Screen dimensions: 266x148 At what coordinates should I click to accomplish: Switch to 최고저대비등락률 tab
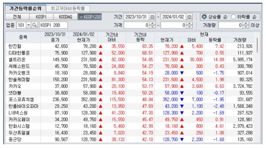68,9
